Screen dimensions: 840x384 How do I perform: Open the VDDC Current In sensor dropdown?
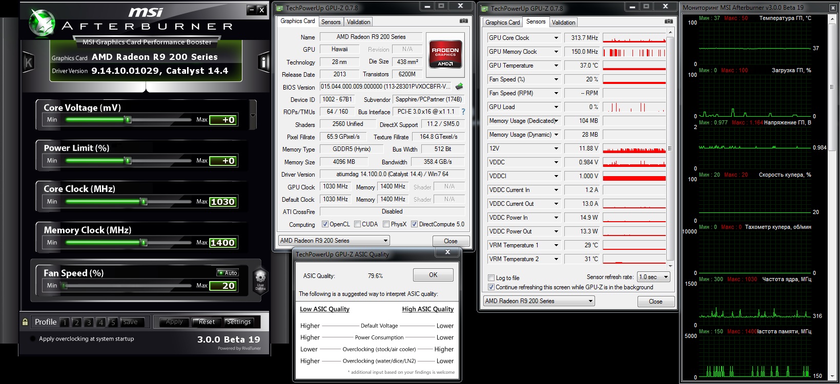556,190
